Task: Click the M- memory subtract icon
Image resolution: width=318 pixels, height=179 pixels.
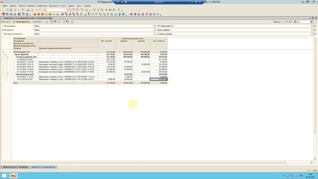Action: (x=114, y=10)
